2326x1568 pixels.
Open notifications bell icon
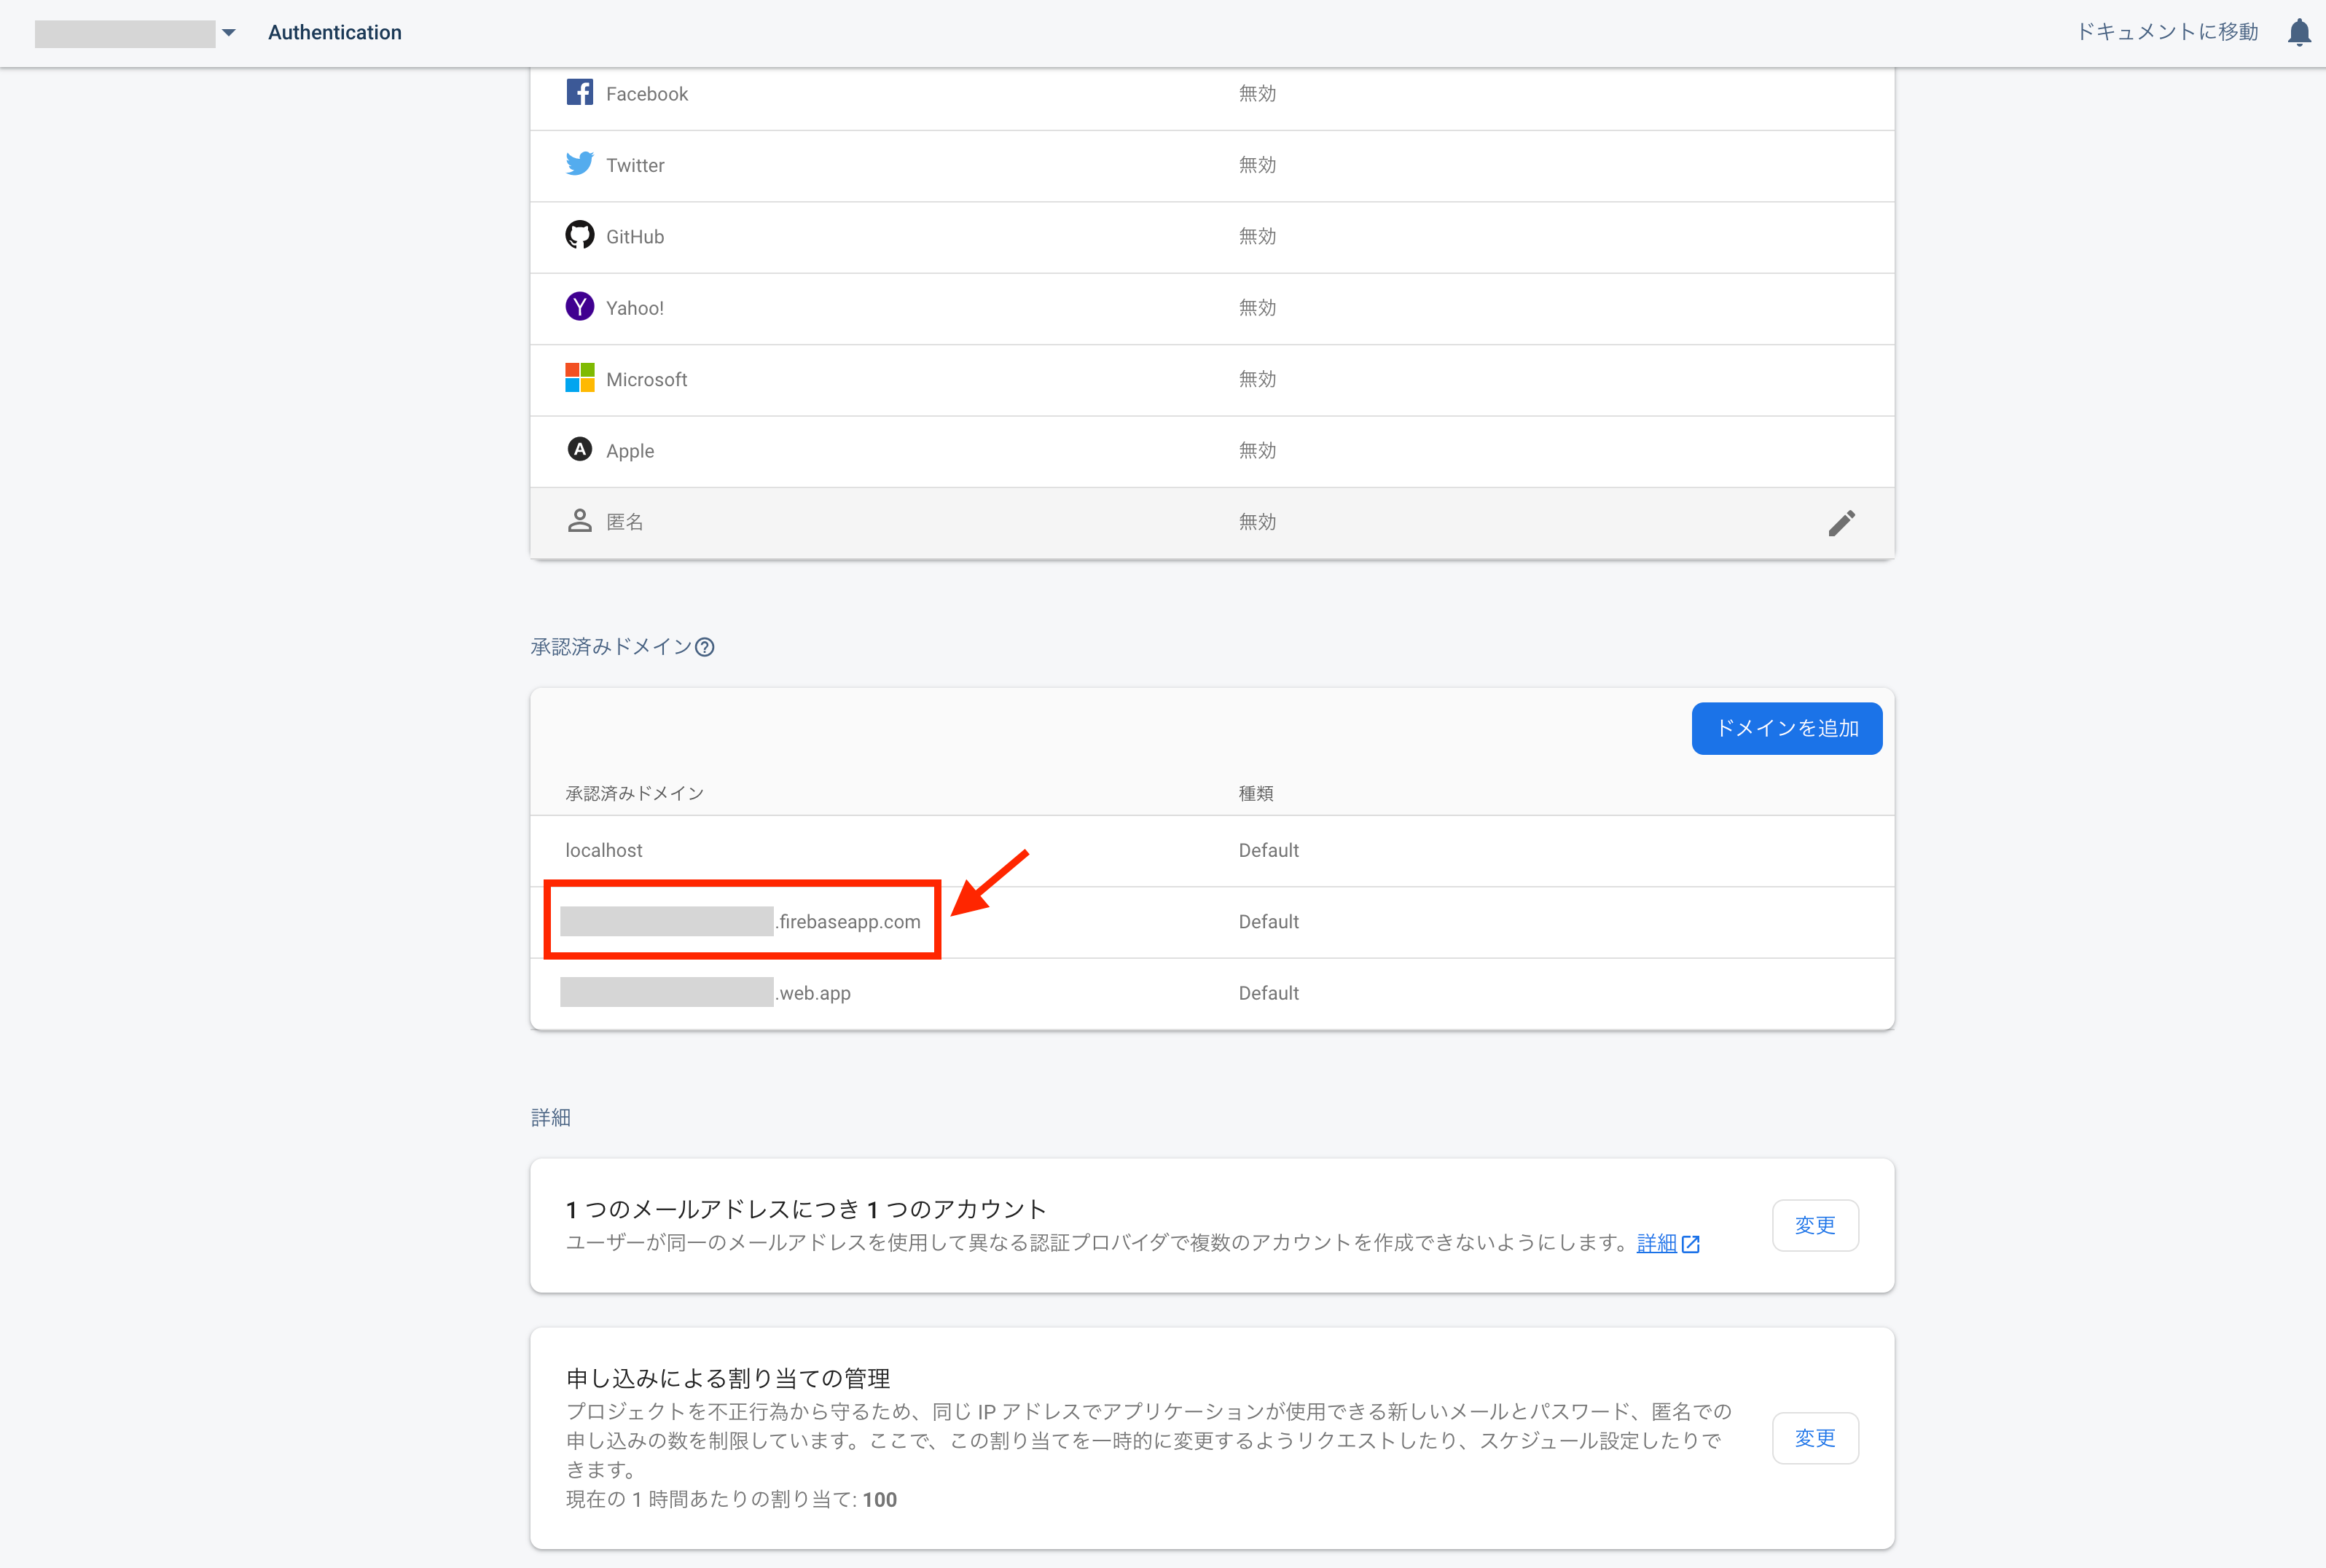click(2298, 33)
